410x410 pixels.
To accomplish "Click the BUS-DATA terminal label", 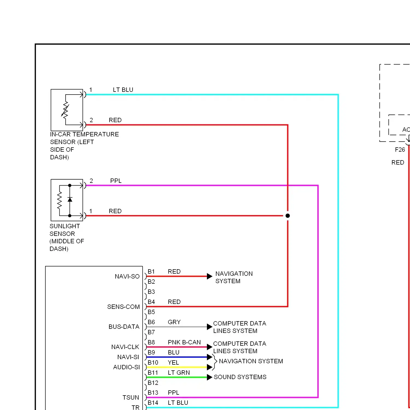I will tap(124, 327).
